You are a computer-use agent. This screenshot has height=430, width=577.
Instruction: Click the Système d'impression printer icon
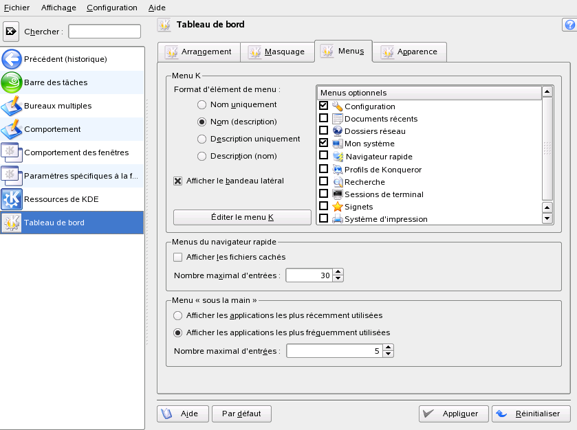coord(337,219)
